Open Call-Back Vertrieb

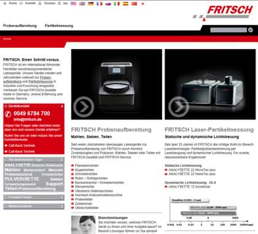tap(21, 146)
